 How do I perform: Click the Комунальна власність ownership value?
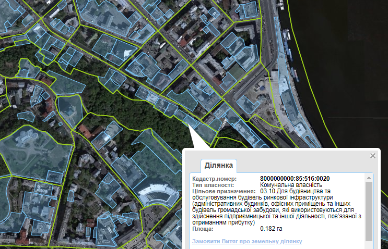click(x=291, y=184)
